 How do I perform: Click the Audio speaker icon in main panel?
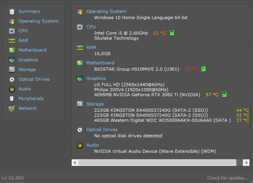point(80,145)
